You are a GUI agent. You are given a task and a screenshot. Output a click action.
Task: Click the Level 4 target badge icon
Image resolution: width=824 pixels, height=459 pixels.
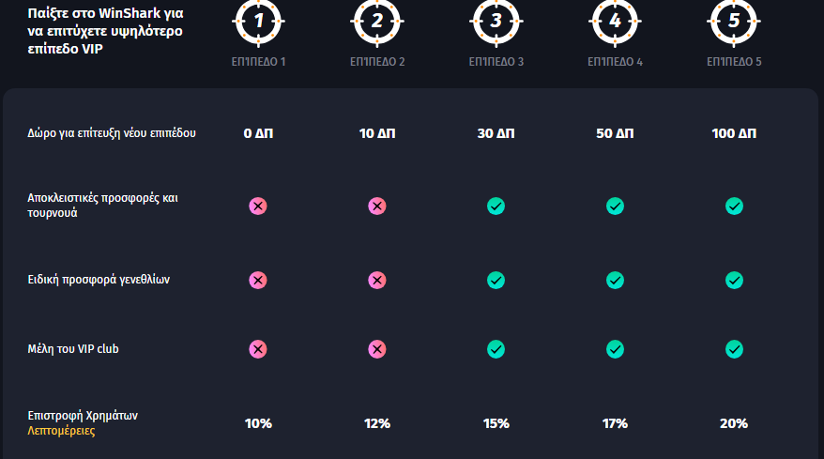615,21
